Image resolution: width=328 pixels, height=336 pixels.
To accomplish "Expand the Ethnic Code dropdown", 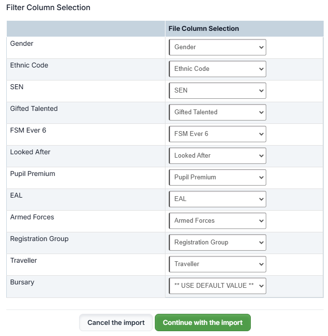I will click(217, 69).
